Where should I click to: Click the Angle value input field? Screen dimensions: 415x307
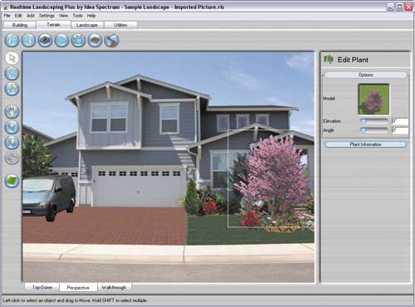[x=400, y=130]
